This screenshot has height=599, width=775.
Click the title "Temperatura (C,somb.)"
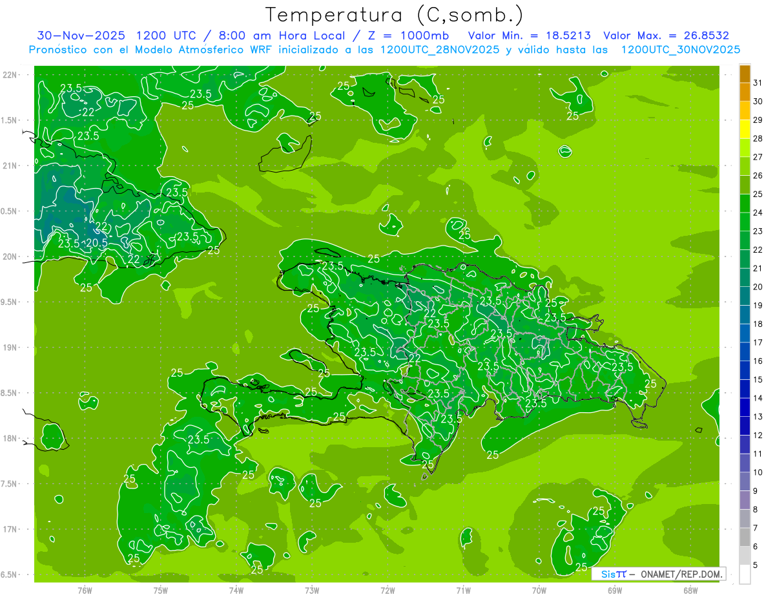pyautogui.click(x=395, y=15)
